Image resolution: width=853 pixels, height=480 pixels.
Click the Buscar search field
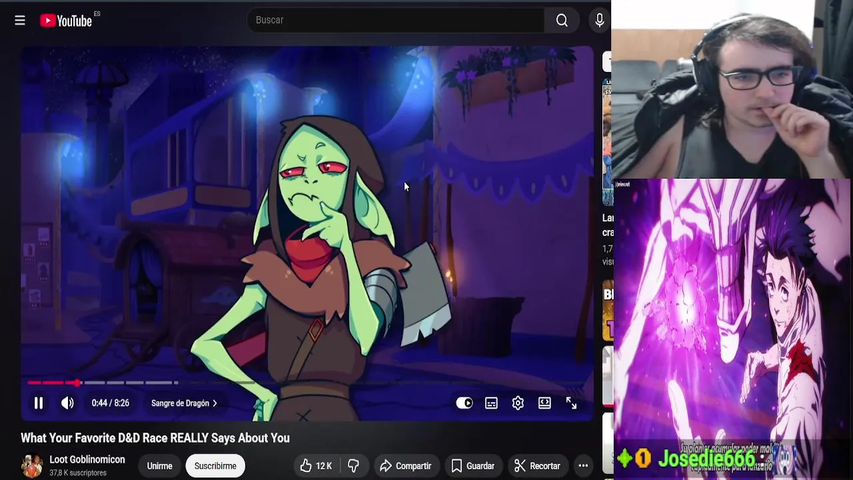coord(396,20)
